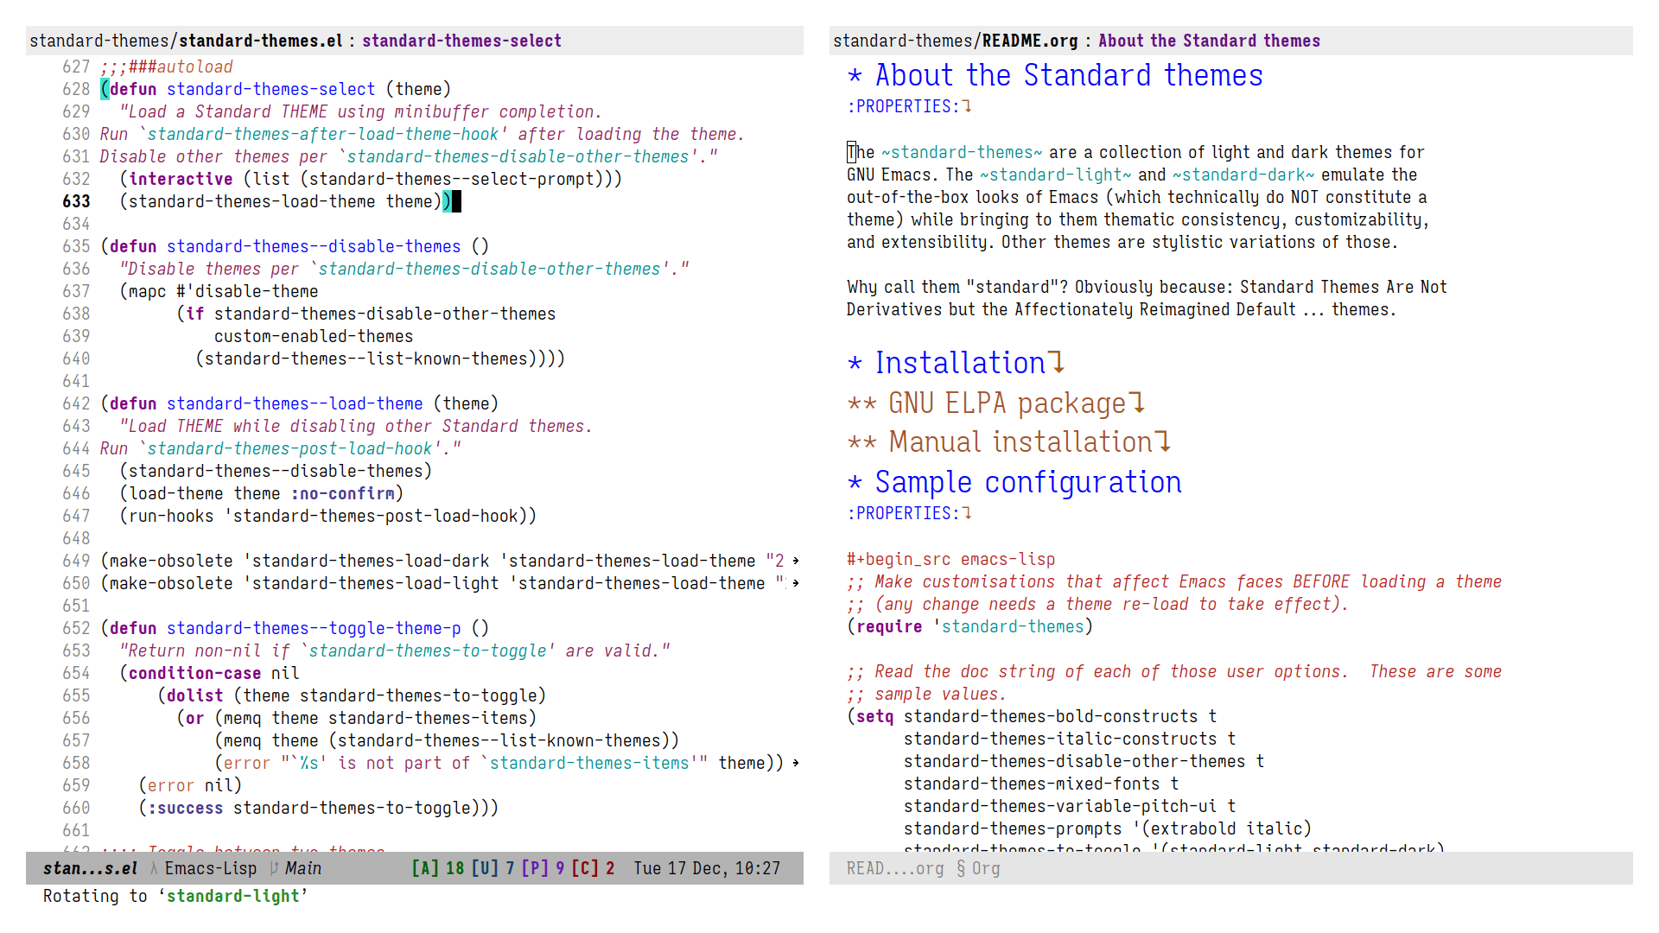Click the git branch icon before Main
The image size is (1659, 933).
point(274,869)
